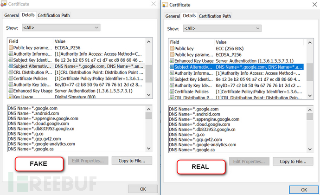Close the FAKE certificate window
The width and height of the screenshot is (320, 195).
154,4
